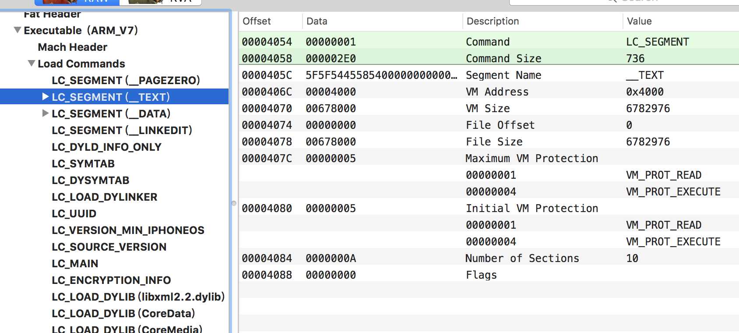Collapse the Load Commands disclosure triangle
This screenshot has height=333, width=739.
pyautogui.click(x=32, y=64)
